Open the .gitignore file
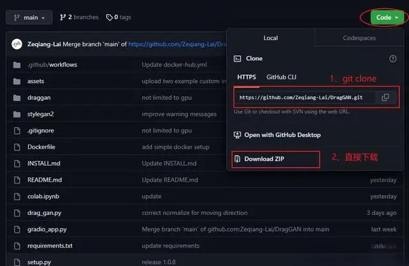Viewport: 409px width, 266px height. [41, 130]
